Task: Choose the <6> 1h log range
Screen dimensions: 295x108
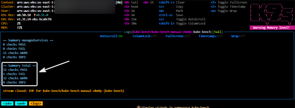Action: tap(149, 2)
